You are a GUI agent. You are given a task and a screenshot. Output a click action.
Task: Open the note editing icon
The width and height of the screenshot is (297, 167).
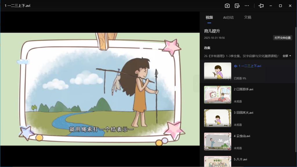tap(237, 6)
